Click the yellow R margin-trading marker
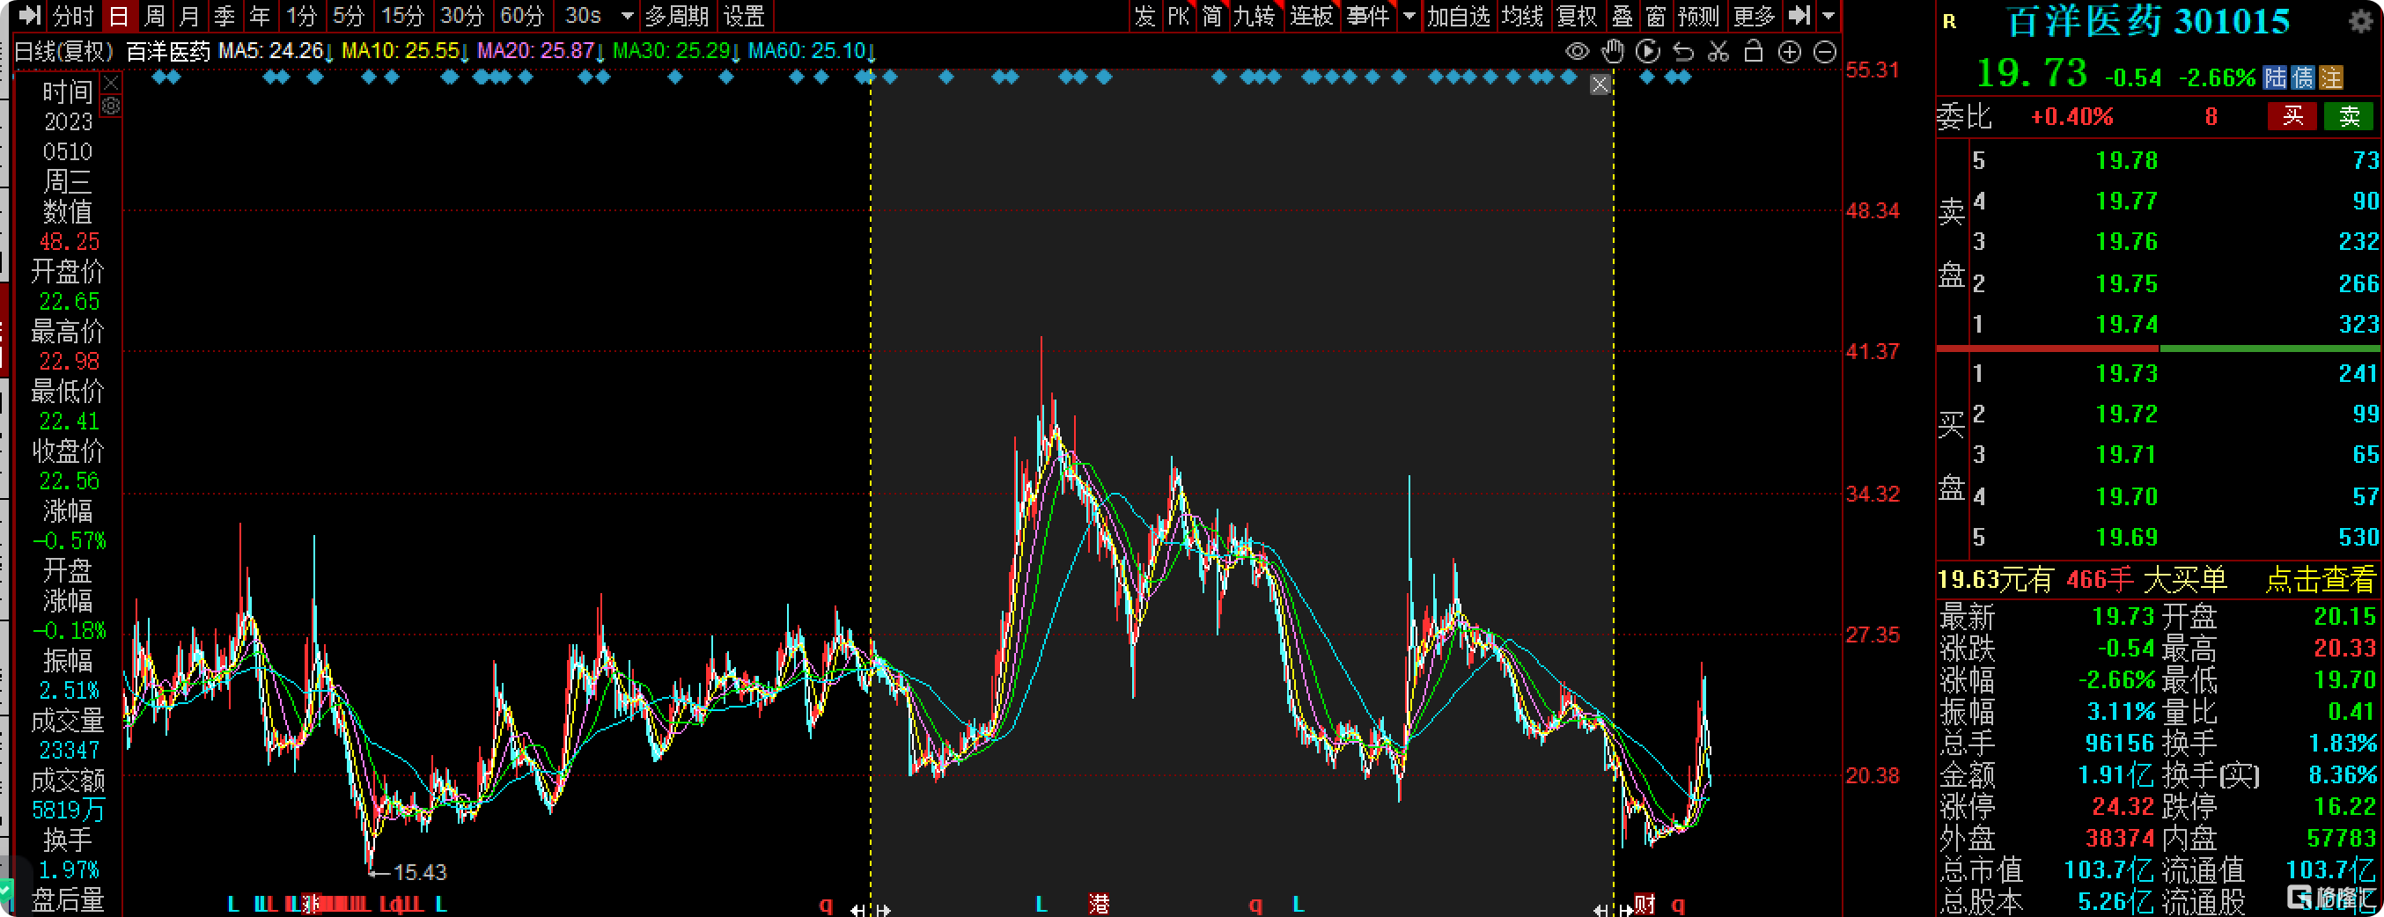2384x917 pixels. point(1949,21)
